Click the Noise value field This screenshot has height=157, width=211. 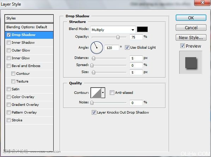pyautogui.click(x=136, y=103)
